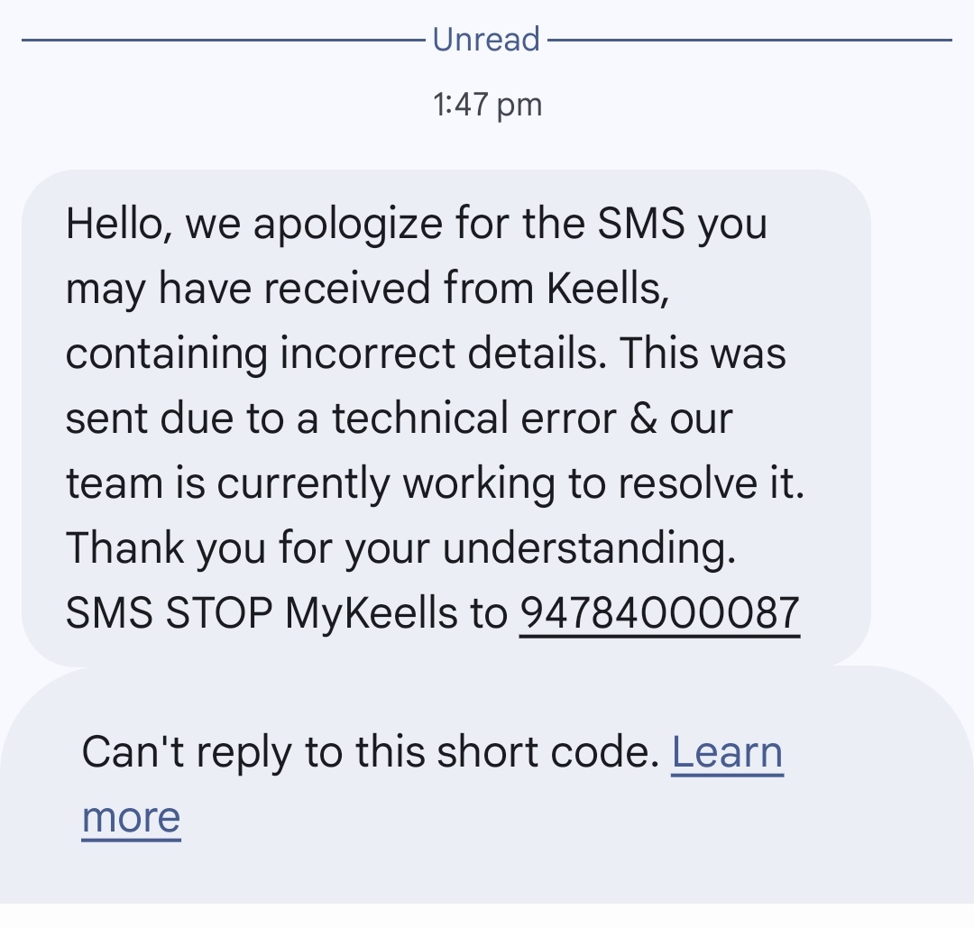The image size is (974, 928).
Task: Click "team is currently working" text line
Action: point(310,483)
